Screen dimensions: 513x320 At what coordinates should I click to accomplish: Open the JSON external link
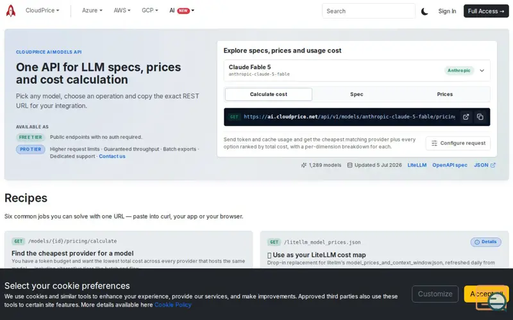(x=485, y=165)
